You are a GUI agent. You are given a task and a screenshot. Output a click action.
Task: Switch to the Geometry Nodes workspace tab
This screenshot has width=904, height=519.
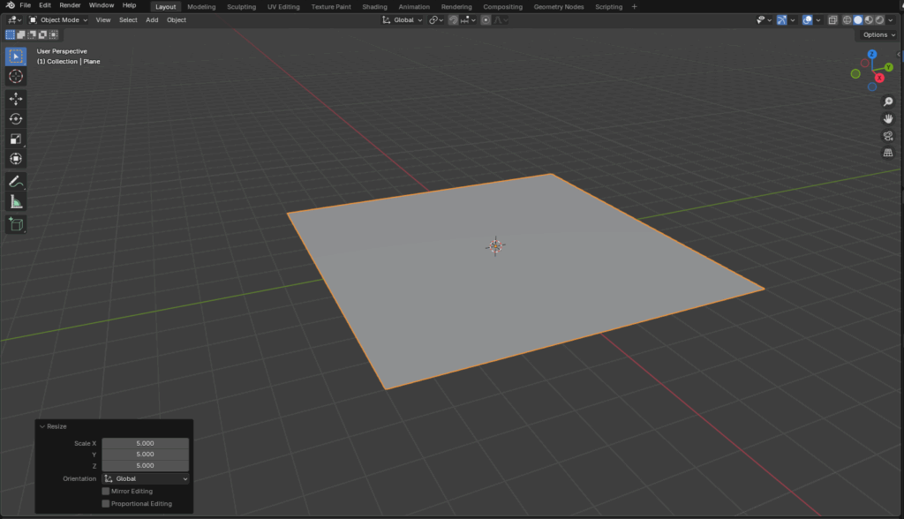click(x=559, y=7)
